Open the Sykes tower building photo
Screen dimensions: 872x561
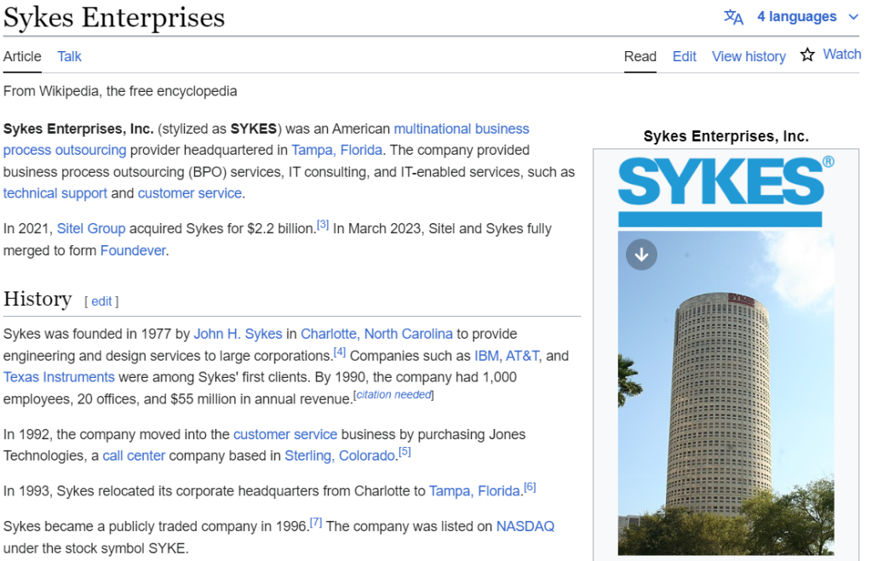tap(726, 393)
